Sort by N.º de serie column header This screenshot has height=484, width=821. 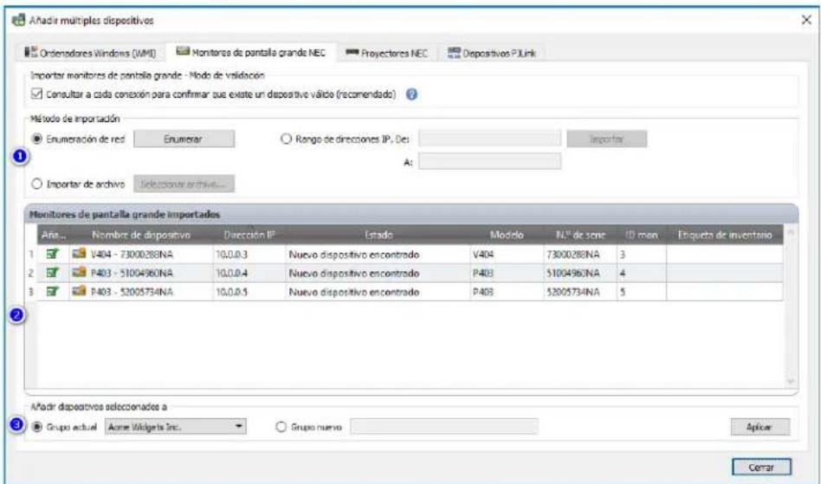click(580, 235)
